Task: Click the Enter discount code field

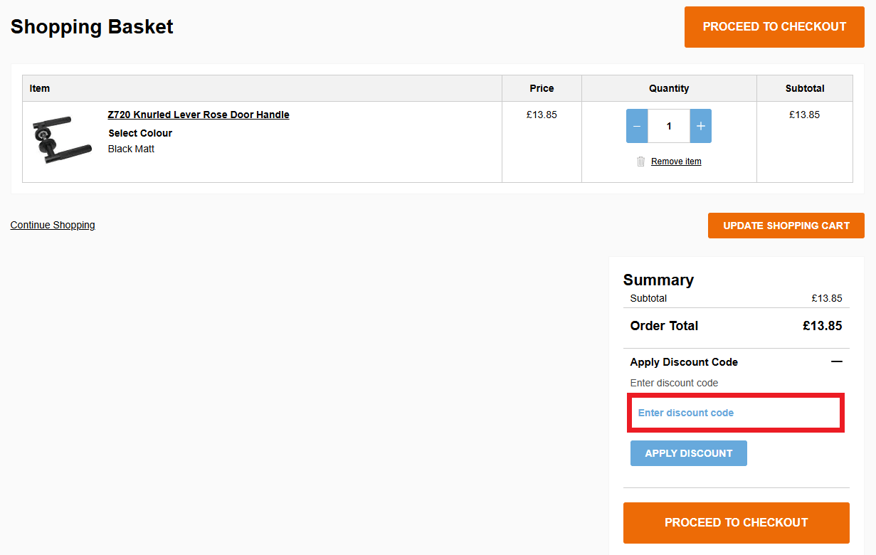Action: pyautogui.click(x=736, y=413)
